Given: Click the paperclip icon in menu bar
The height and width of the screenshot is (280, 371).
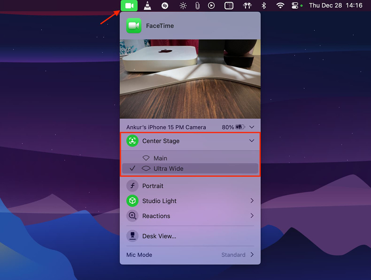Looking at the screenshot, I should (197, 6).
